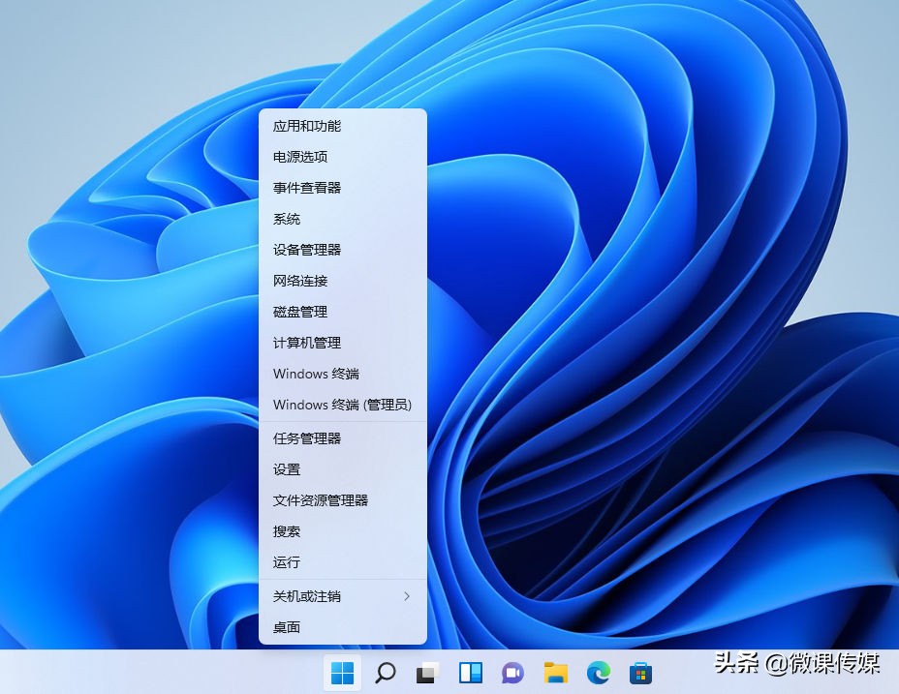This screenshot has height=694, width=899.
Task: Open the Microsoft Store taskbar icon
Action: (640, 672)
